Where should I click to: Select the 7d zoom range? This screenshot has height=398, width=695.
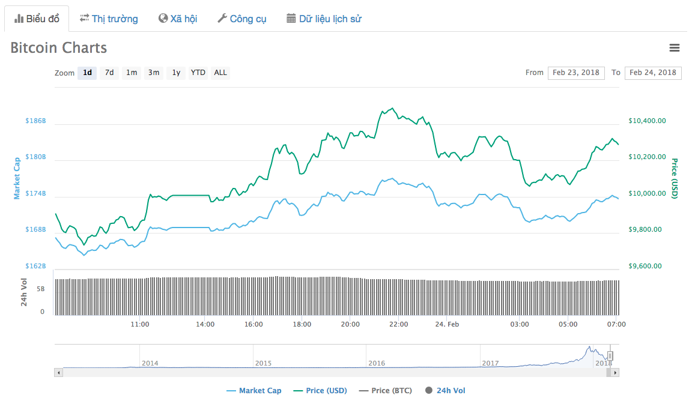[x=109, y=73]
